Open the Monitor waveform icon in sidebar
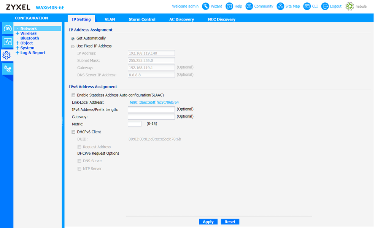 coord(7,42)
